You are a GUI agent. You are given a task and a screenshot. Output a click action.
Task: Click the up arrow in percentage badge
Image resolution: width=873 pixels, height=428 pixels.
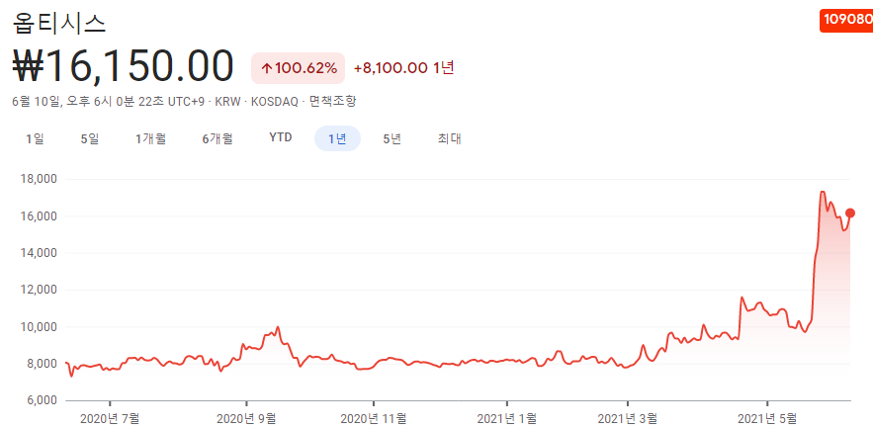[267, 68]
